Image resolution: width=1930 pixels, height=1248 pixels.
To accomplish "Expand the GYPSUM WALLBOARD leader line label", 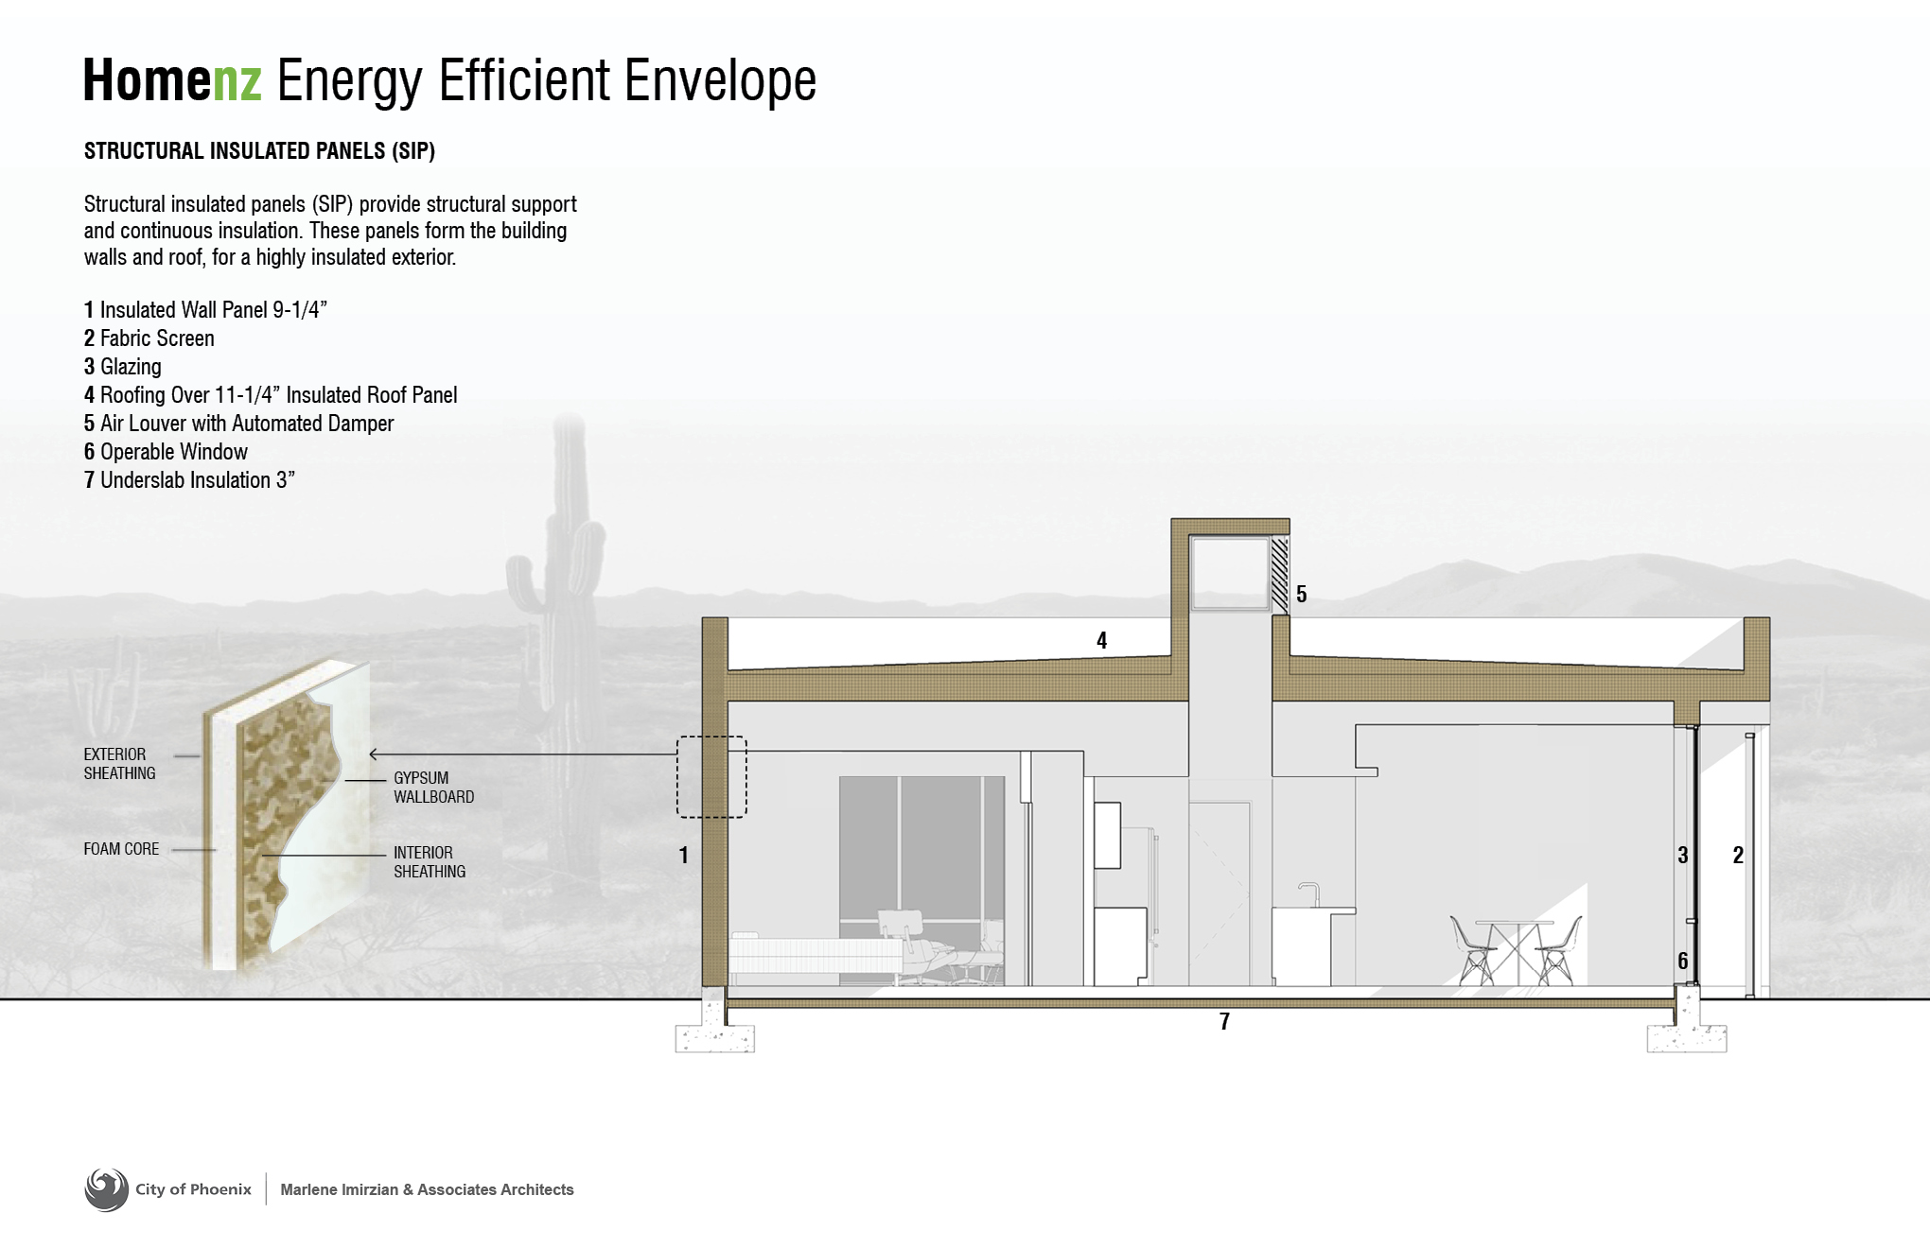I will [x=435, y=788].
